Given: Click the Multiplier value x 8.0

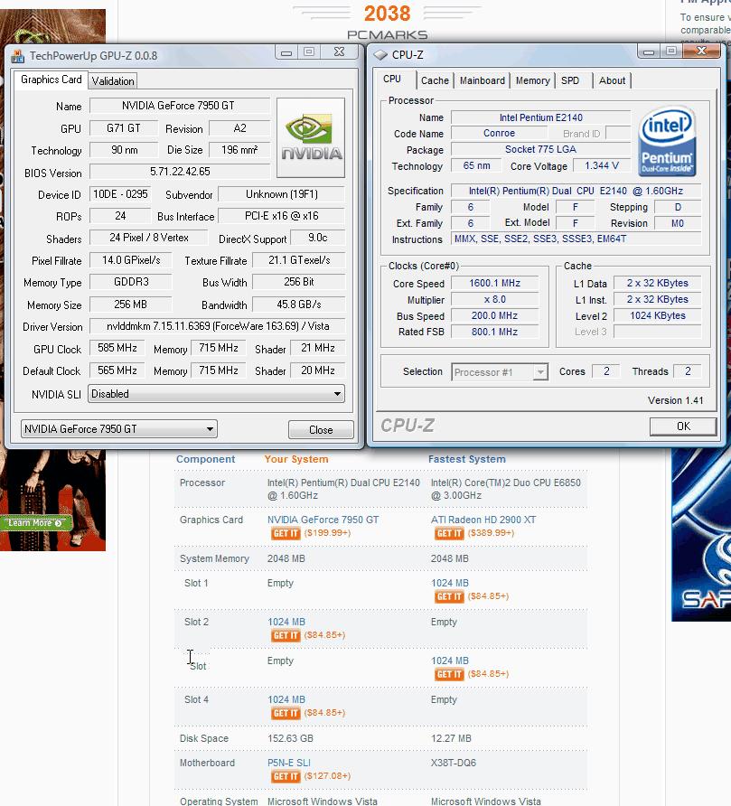Looking at the screenshot, I should click(x=494, y=299).
